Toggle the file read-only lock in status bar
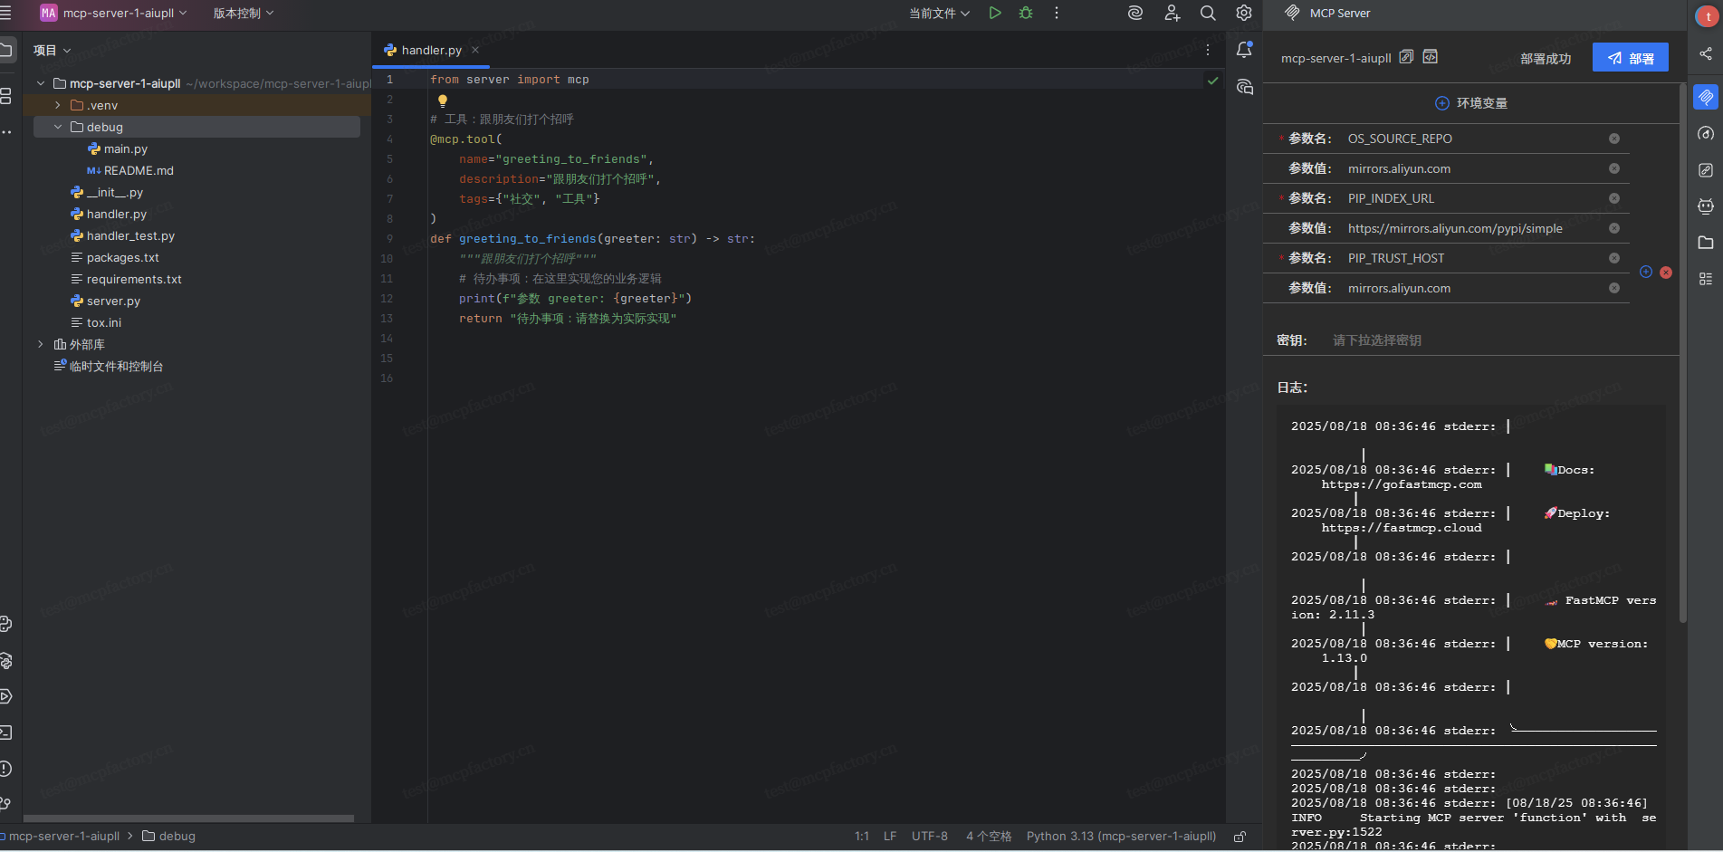This screenshot has height=852, width=1723. 1240,837
